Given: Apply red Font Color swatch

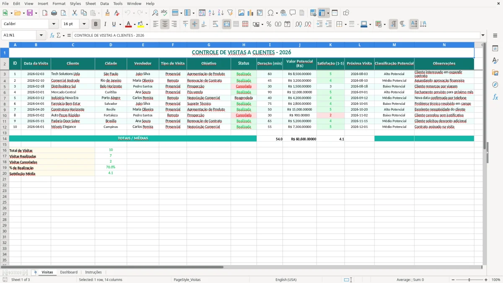Looking at the screenshot, I should pos(129,24).
